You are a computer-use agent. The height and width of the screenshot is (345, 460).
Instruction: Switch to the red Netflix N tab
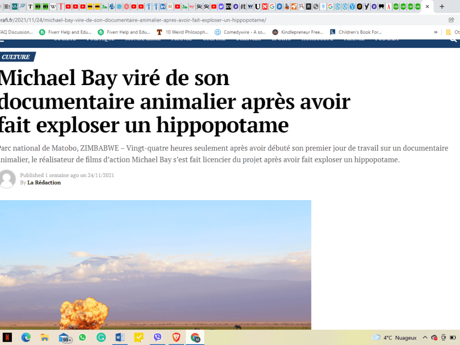point(264,6)
